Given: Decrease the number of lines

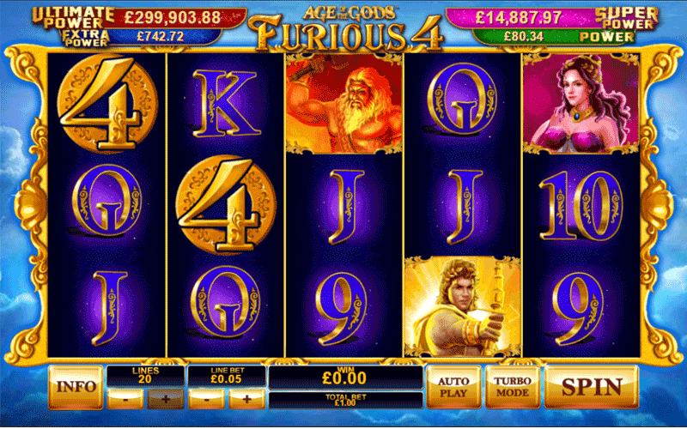Looking at the screenshot, I should pos(125,399).
